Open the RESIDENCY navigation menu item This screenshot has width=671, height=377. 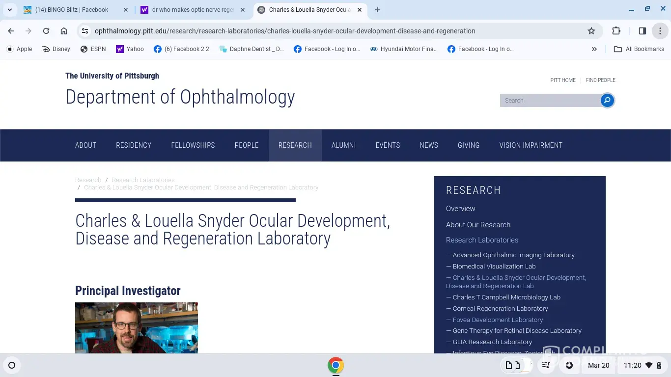pyautogui.click(x=134, y=145)
